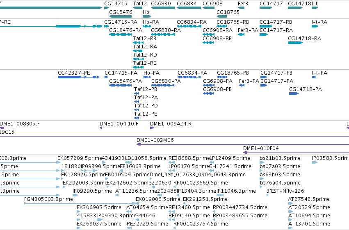Select EST 3'EST-Nfly-126
This screenshot has height=230, width=349.
point(285,191)
